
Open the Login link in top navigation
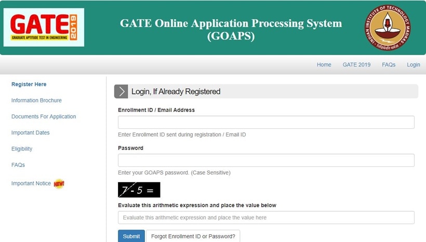click(413, 64)
